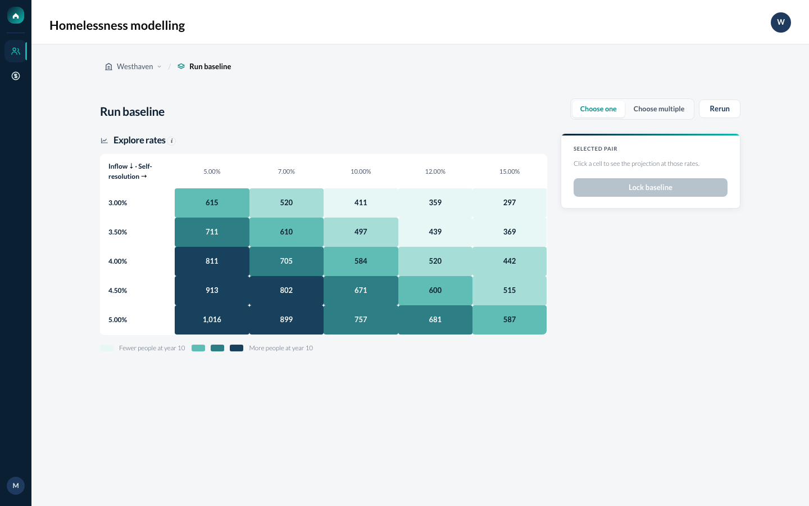Expand the Westhaven dropdown chevron
809x506 pixels.
(x=160, y=66)
